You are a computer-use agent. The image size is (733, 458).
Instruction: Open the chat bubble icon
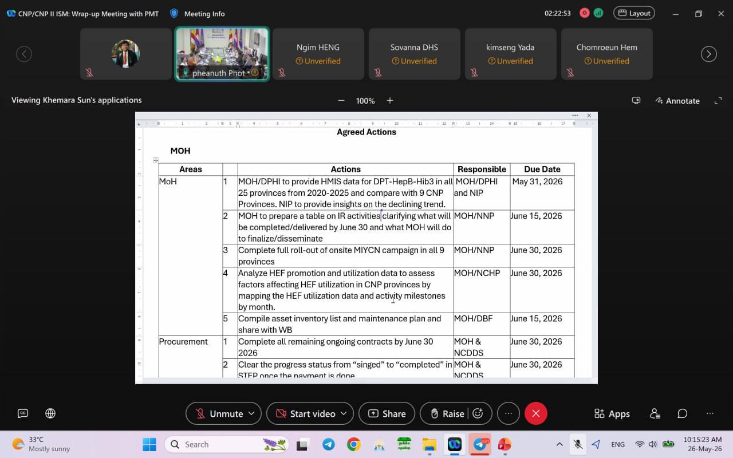coord(682,413)
